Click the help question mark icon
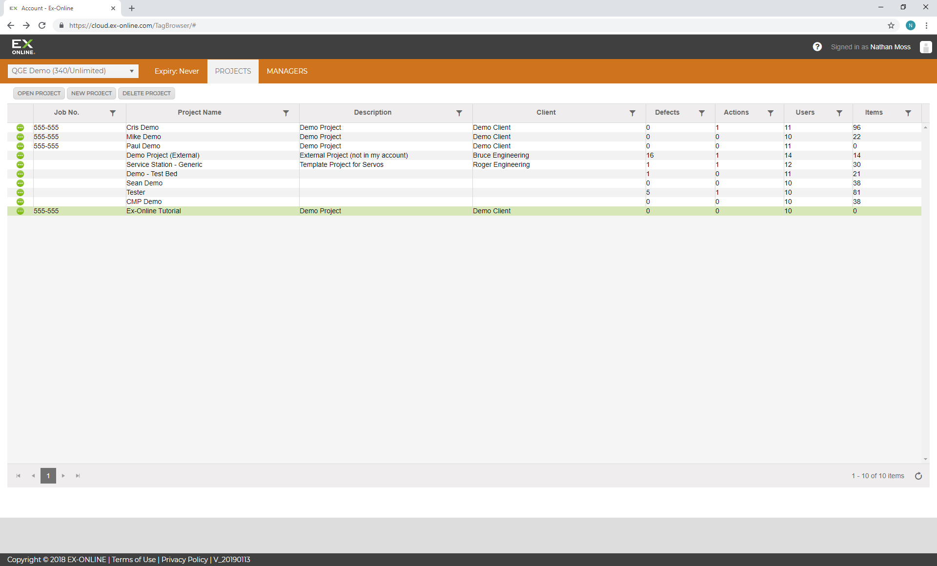Screen dimensions: 937x566 (817, 47)
